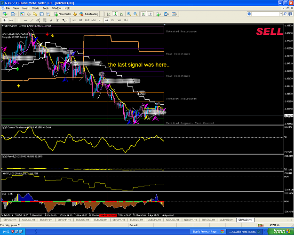Zoom in the chart with magnifier plus

(x=129, y=14)
